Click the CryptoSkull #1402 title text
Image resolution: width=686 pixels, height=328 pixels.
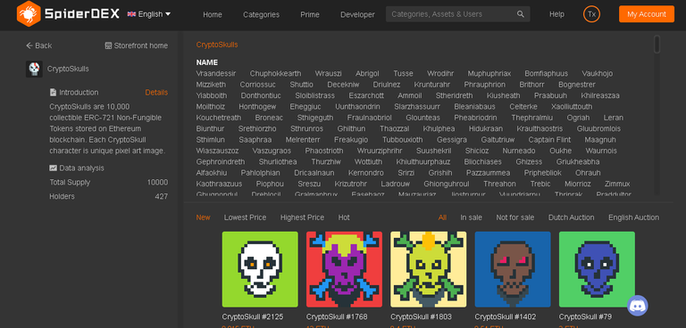click(506, 316)
